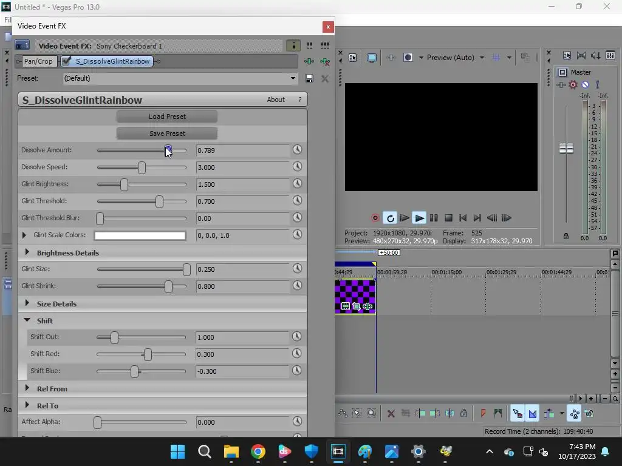Select S_DissolveGlintRainbow in FX chain

112,61
